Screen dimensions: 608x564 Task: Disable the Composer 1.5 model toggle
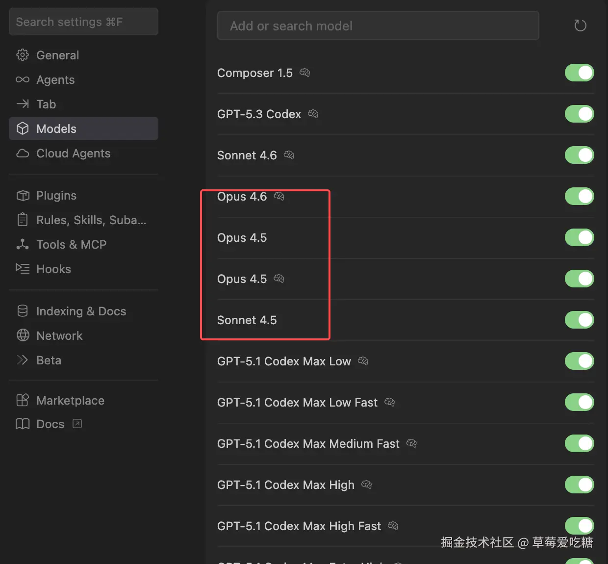click(580, 73)
